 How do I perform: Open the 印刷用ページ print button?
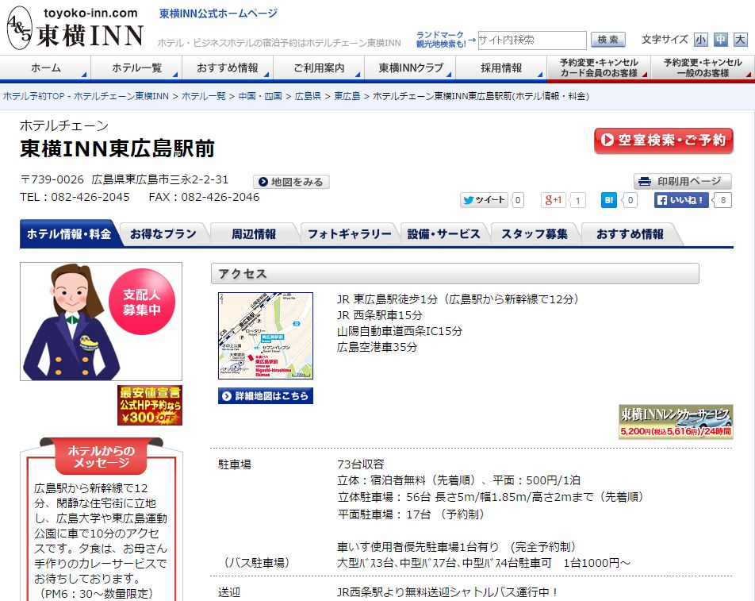click(682, 181)
